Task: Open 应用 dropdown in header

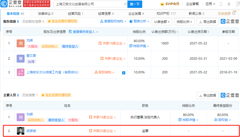Action: [x=210, y=4]
